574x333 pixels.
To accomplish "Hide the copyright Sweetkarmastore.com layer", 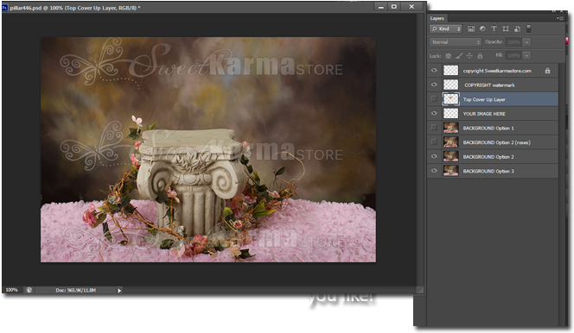I will (434, 71).
